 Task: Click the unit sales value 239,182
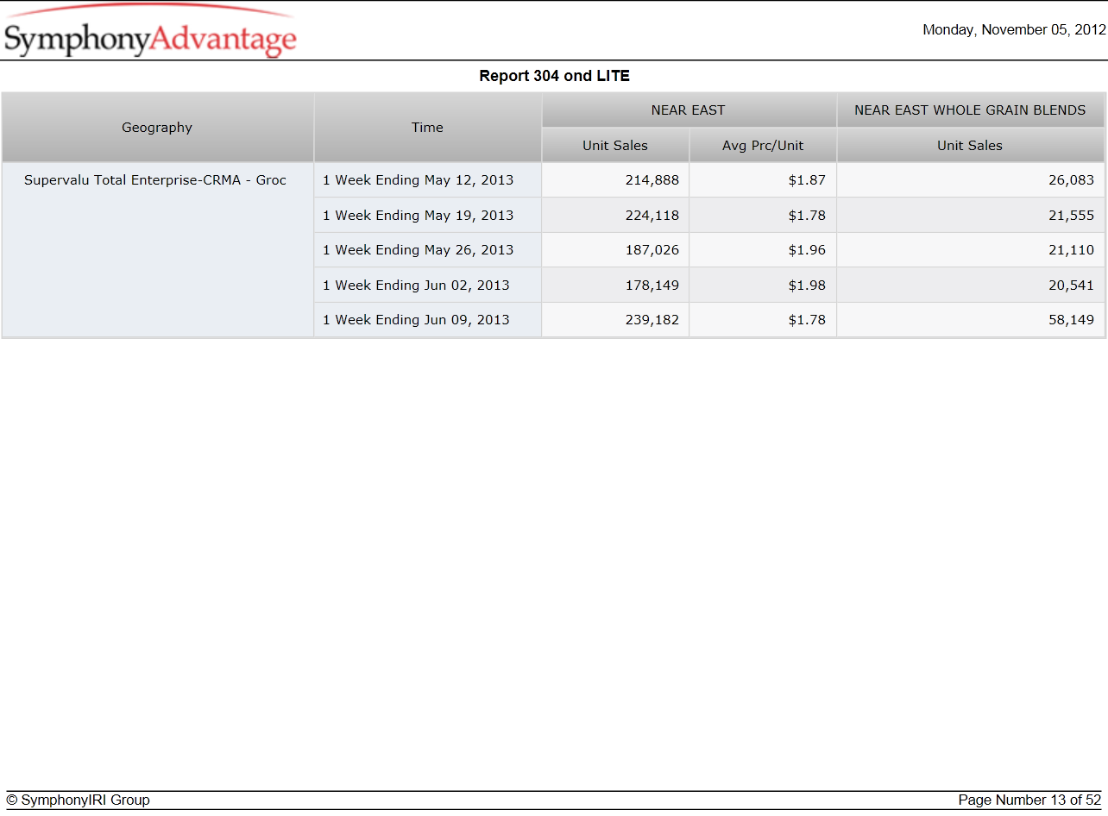pyautogui.click(x=652, y=320)
